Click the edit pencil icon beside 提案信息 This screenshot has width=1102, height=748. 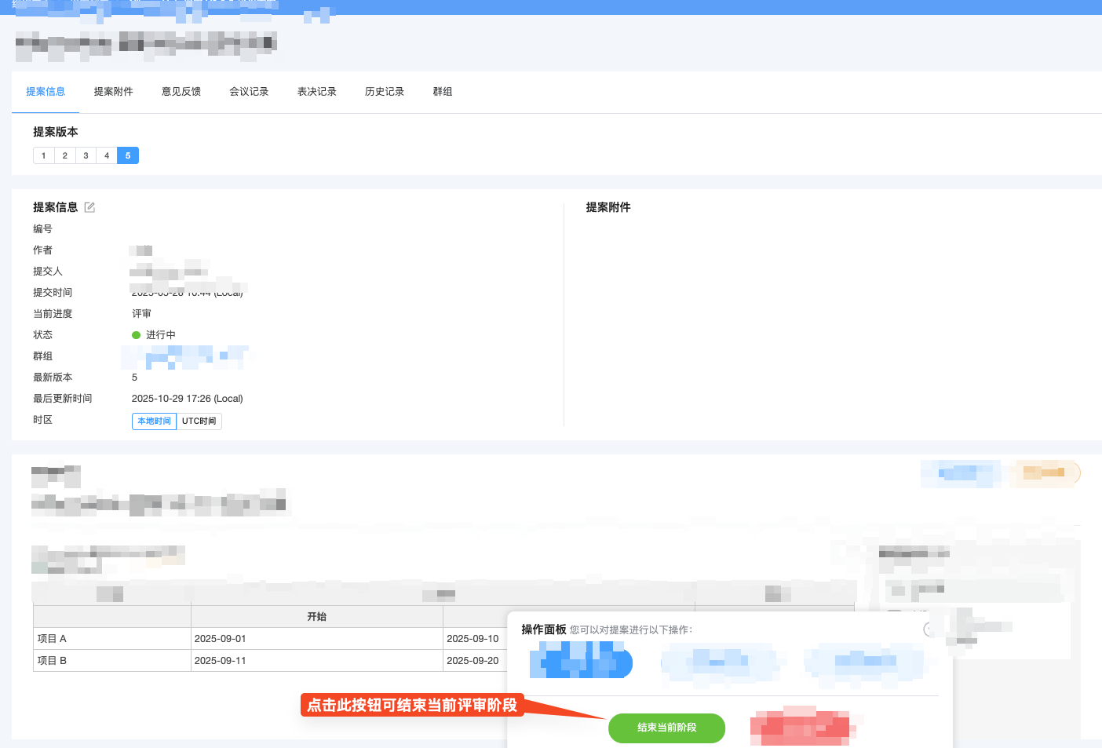[x=89, y=206]
